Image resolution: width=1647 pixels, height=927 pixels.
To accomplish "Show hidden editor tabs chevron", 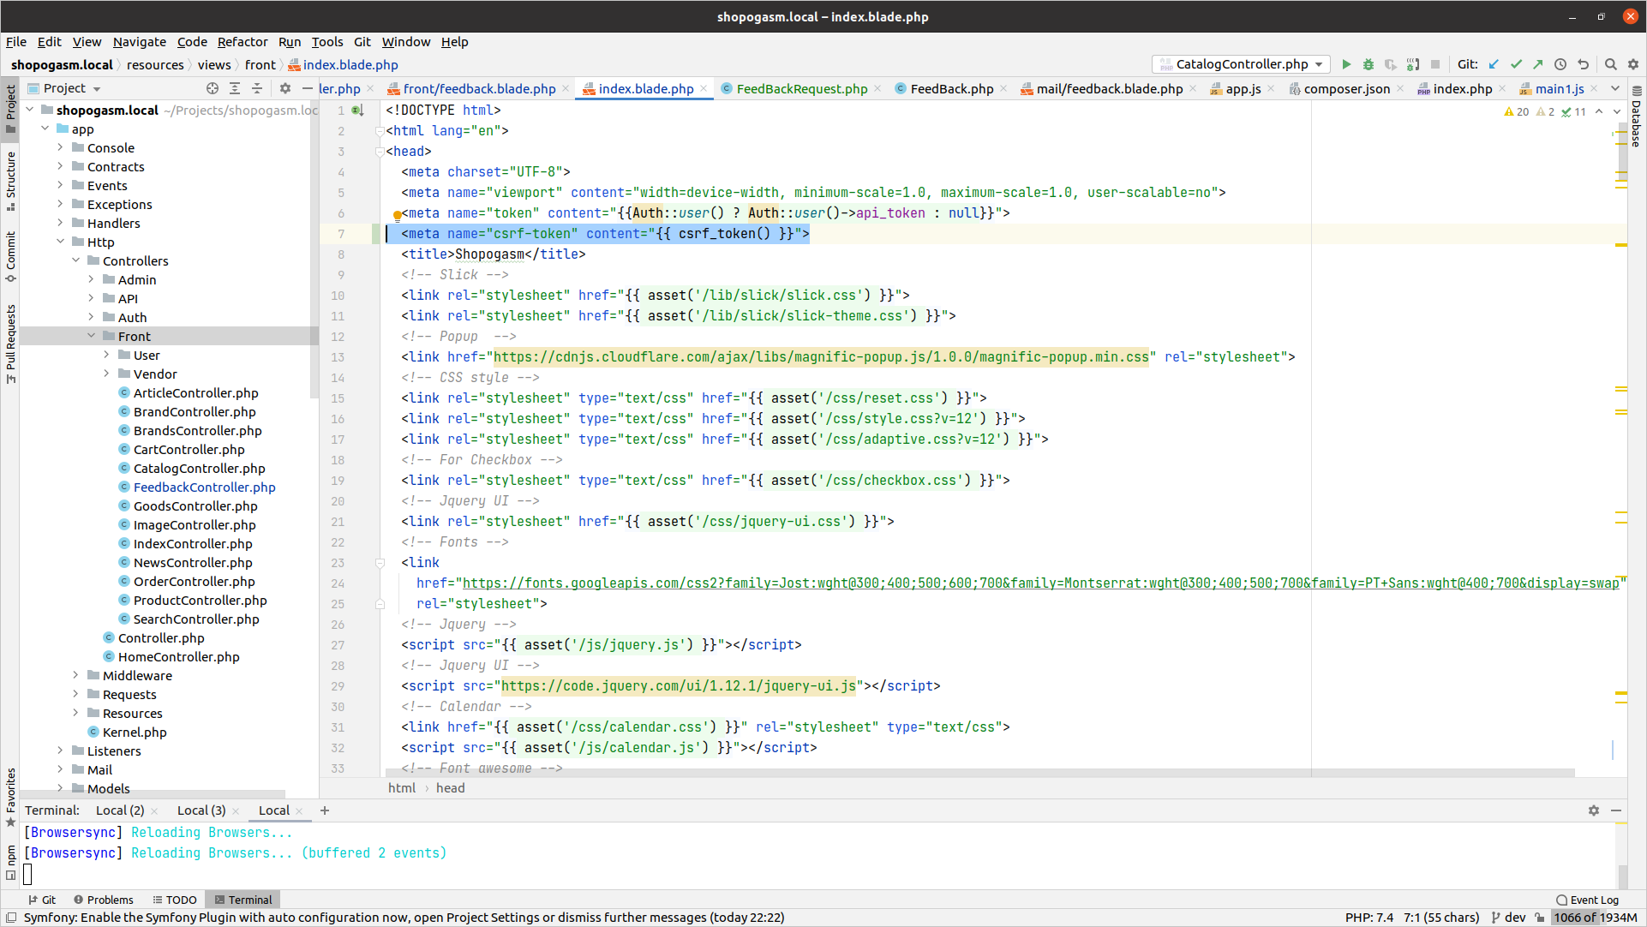I will click(1615, 88).
